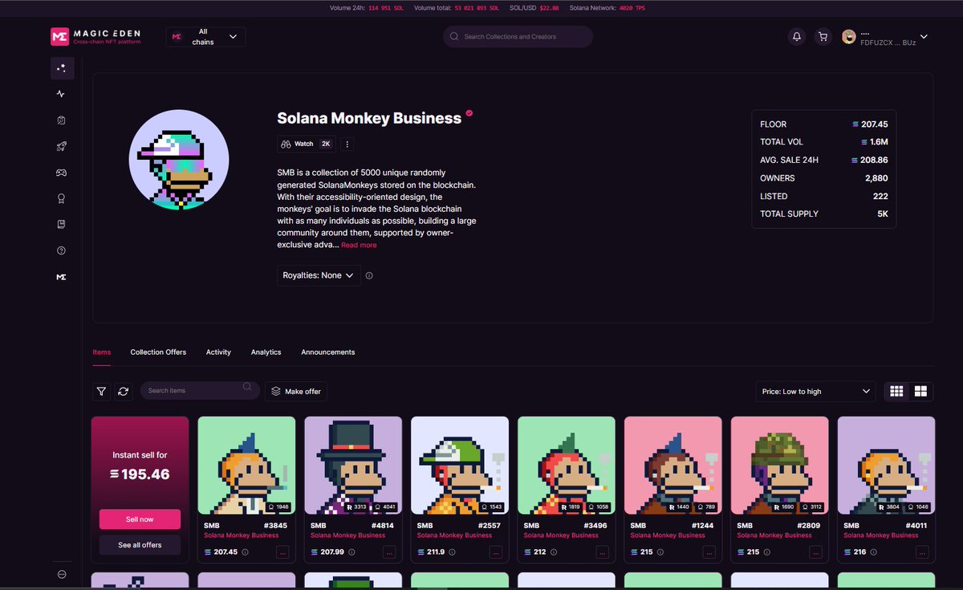Open the game controller sidebar icon
The height and width of the screenshot is (590, 963).
[x=62, y=173]
